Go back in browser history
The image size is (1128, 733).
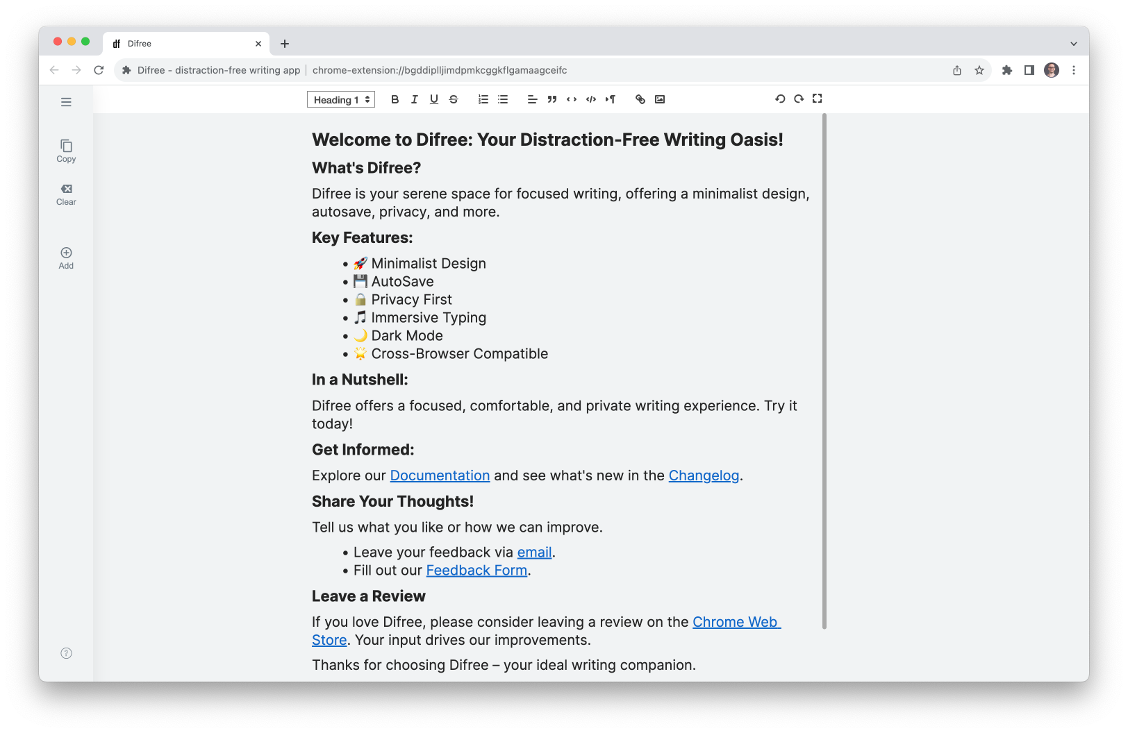54,70
